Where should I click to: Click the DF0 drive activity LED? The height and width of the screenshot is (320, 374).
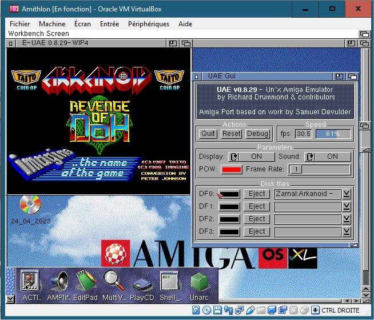[x=229, y=194]
